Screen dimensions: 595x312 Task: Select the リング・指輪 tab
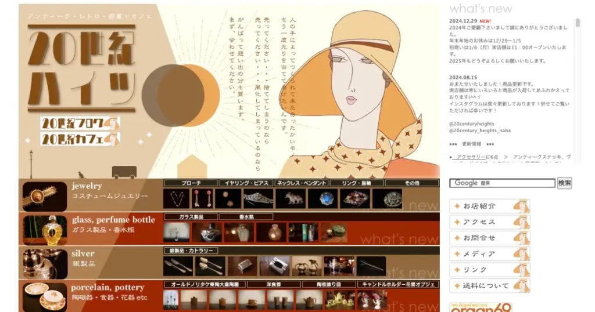[x=357, y=183]
